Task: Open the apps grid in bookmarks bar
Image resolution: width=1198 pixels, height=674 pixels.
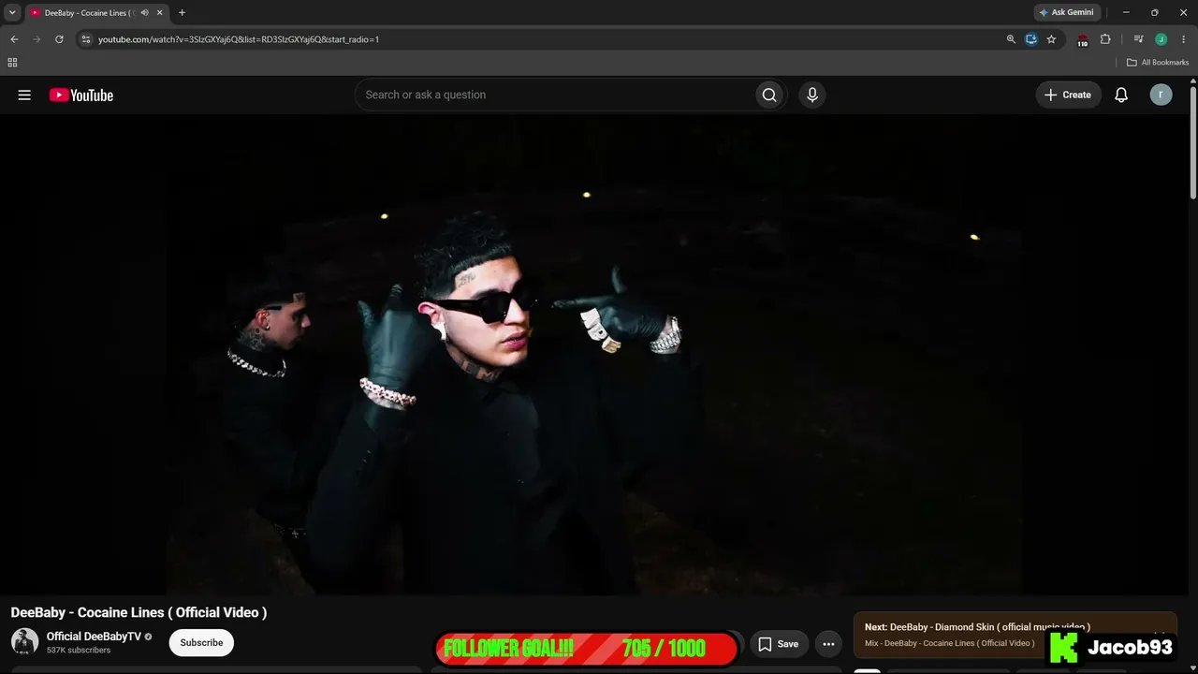Action: [x=12, y=63]
